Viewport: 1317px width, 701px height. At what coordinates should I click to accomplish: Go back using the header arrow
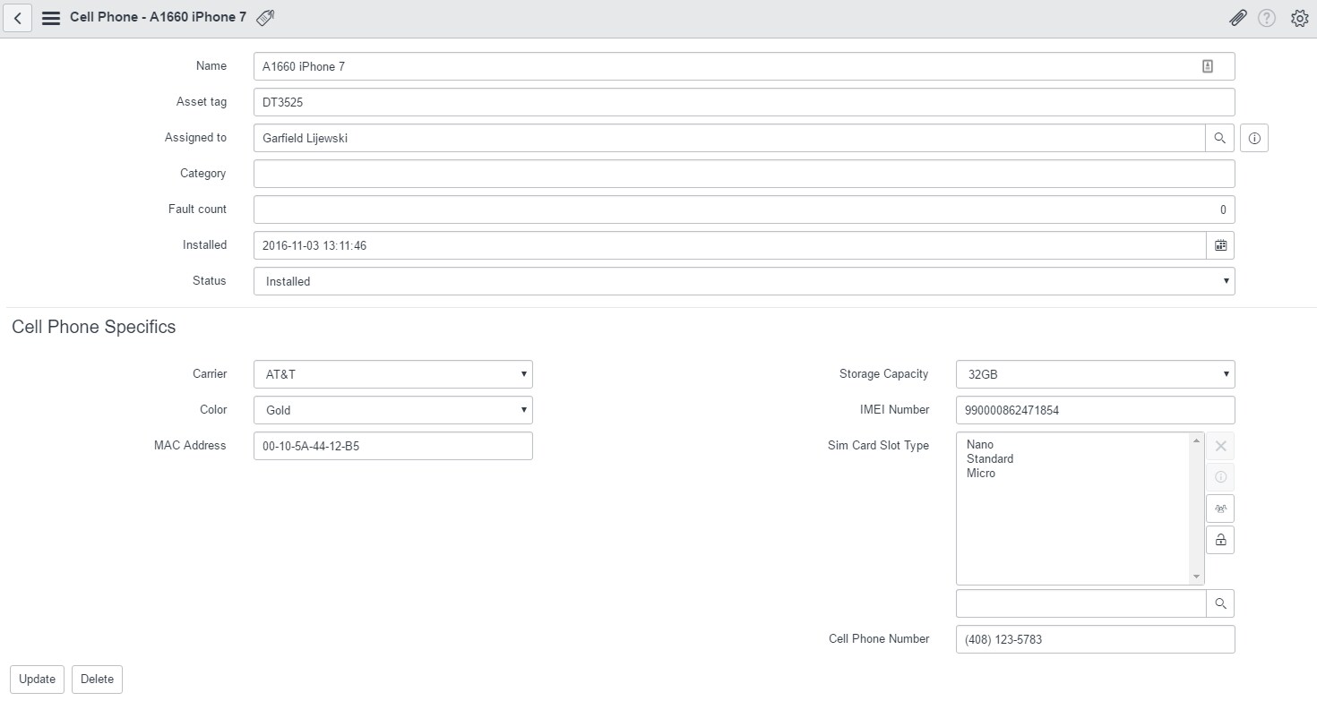tap(18, 18)
